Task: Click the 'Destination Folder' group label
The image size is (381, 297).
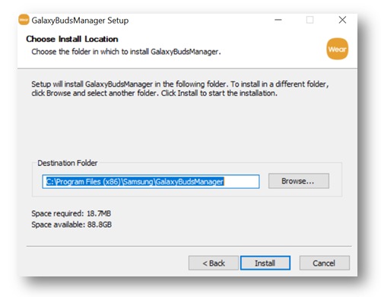Action: pyautogui.click(x=68, y=163)
